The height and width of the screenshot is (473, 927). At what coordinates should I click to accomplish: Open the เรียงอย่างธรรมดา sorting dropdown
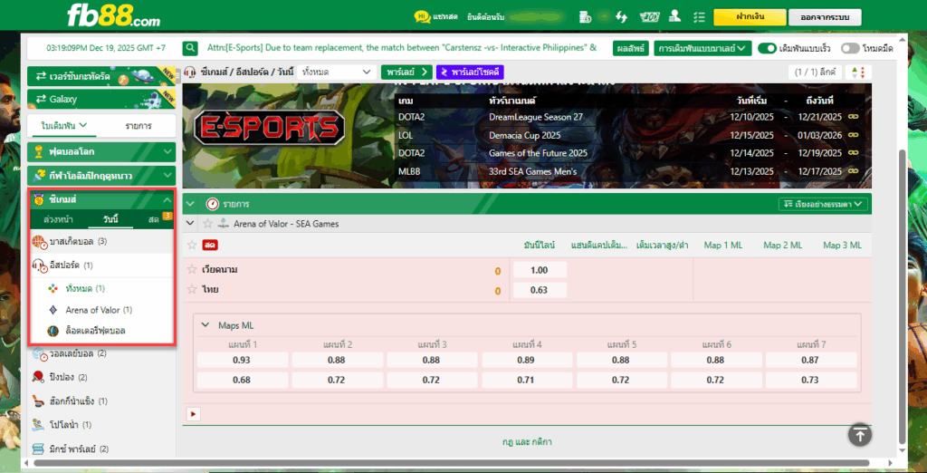pyautogui.click(x=823, y=204)
